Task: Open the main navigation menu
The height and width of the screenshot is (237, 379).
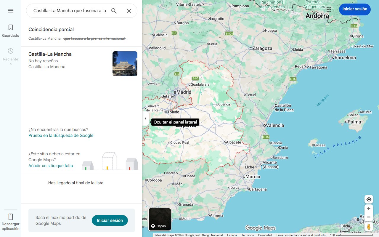Action: click(11, 11)
